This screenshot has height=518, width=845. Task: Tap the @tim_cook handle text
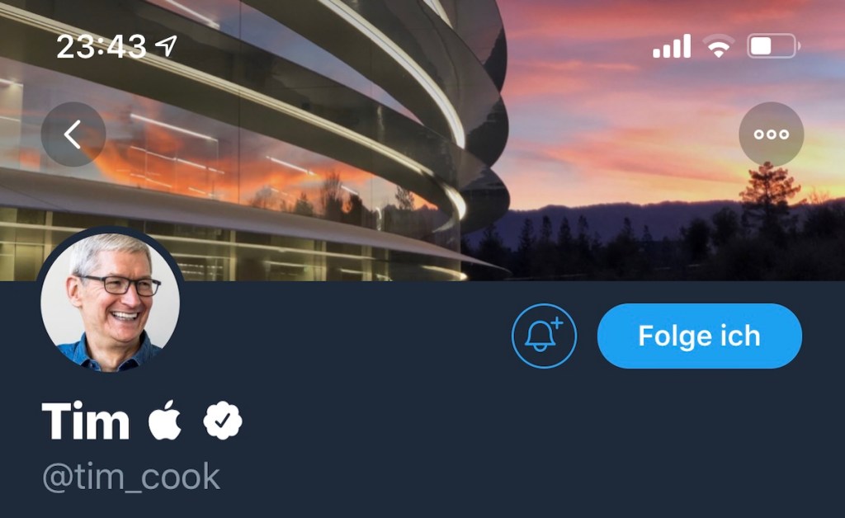pos(131,477)
